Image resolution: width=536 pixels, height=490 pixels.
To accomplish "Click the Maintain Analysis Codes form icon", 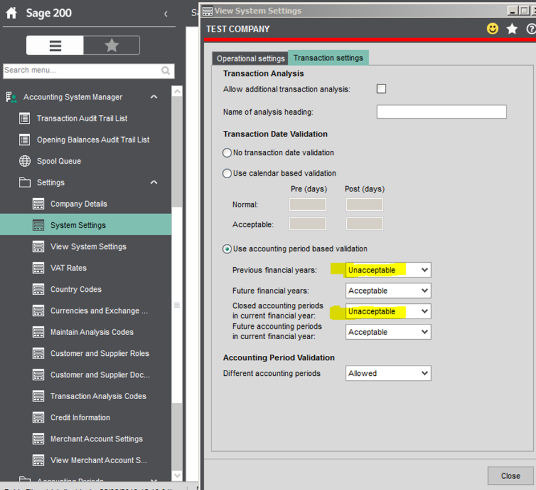I will (38, 332).
